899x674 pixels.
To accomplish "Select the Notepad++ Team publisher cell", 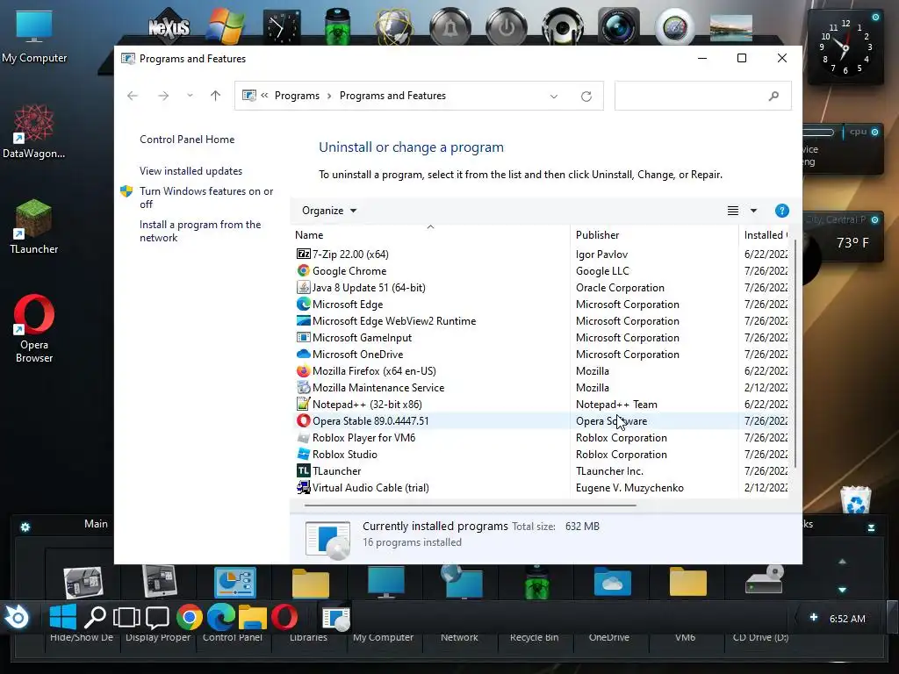I will point(616,404).
